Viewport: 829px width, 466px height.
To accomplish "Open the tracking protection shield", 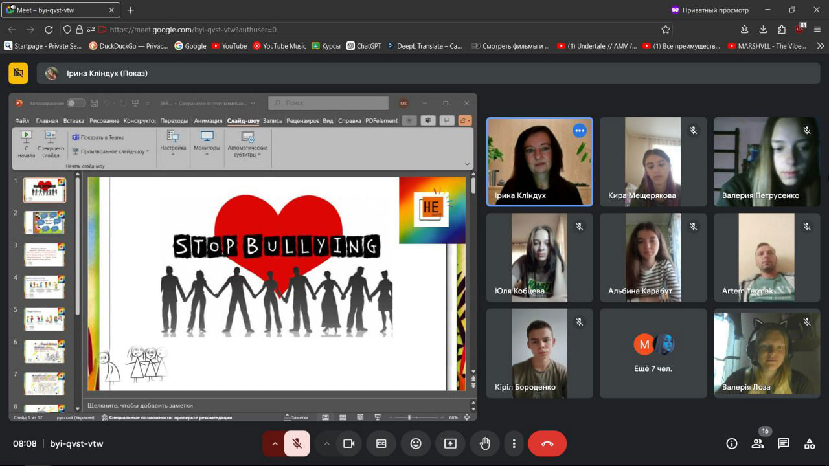I will coord(67,29).
